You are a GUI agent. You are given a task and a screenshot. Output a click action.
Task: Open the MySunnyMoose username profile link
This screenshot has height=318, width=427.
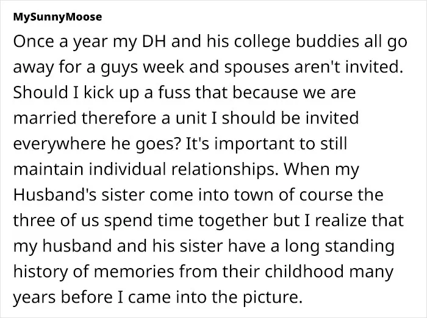coord(57,17)
